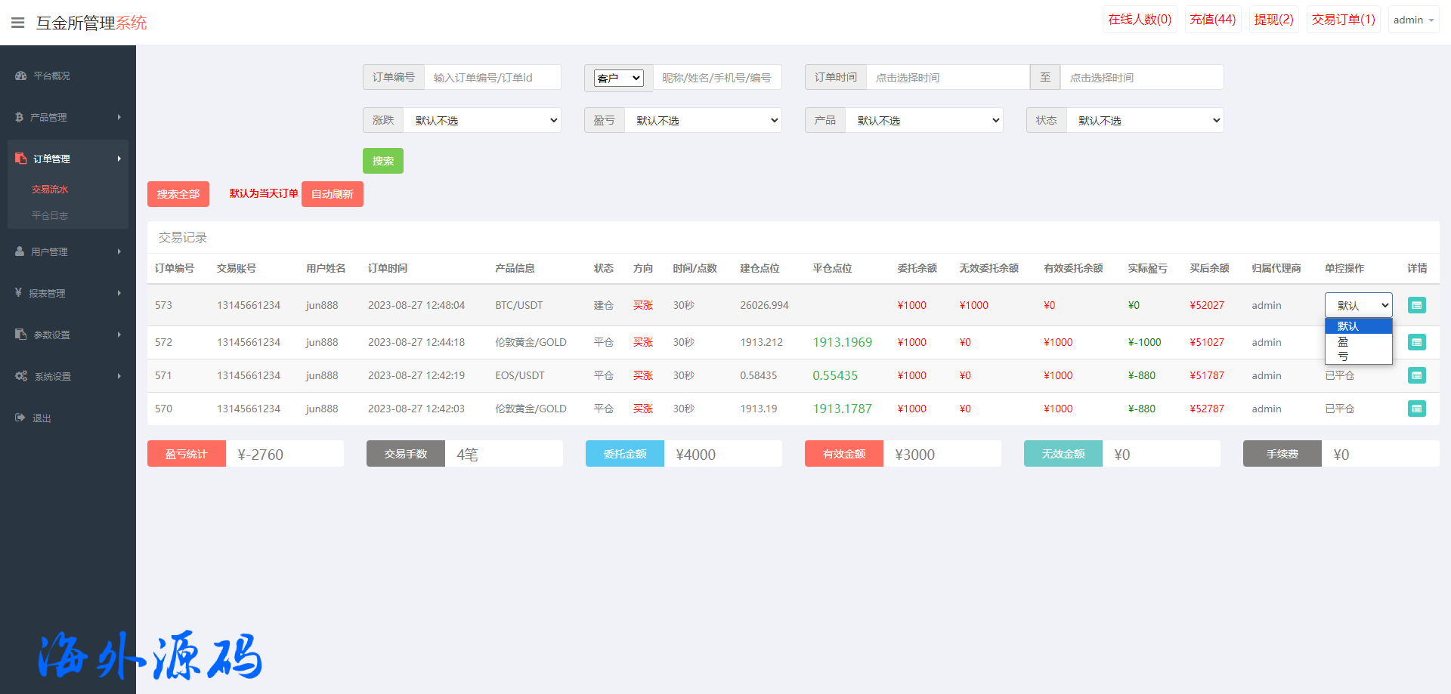Open 平仓日志 in the sidebar submenu

coord(50,216)
